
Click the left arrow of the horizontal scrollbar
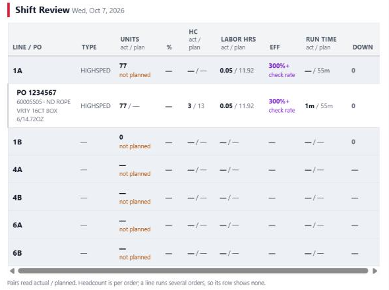pos(12,271)
